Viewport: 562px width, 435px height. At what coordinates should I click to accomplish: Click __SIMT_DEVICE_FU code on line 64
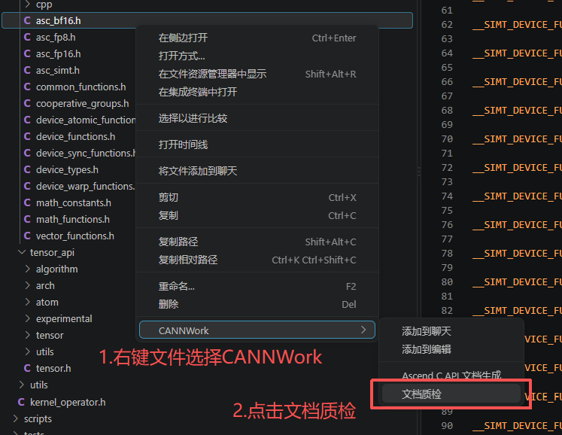(517, 53)
